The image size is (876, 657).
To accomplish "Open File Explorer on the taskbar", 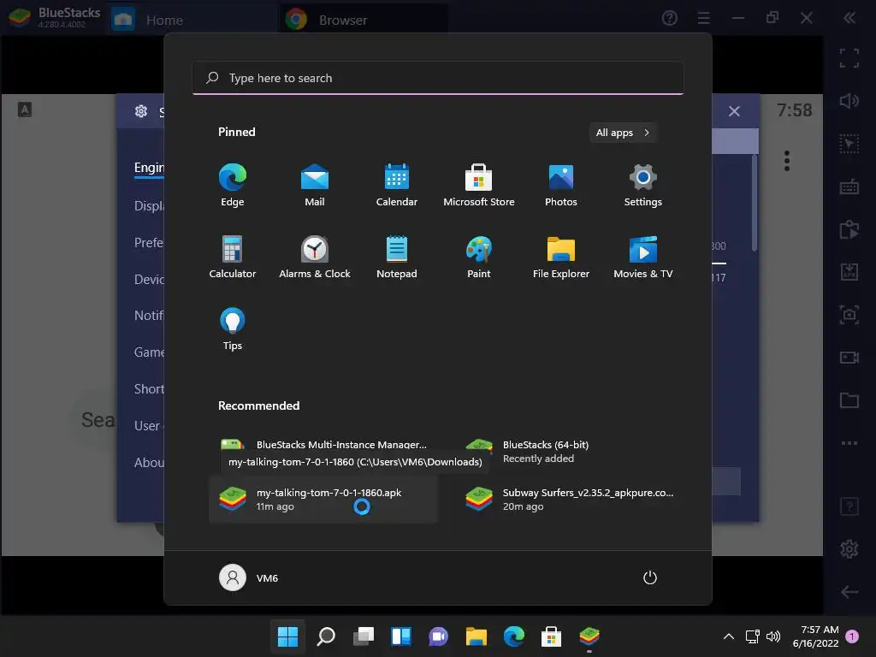I will [476, 636].
